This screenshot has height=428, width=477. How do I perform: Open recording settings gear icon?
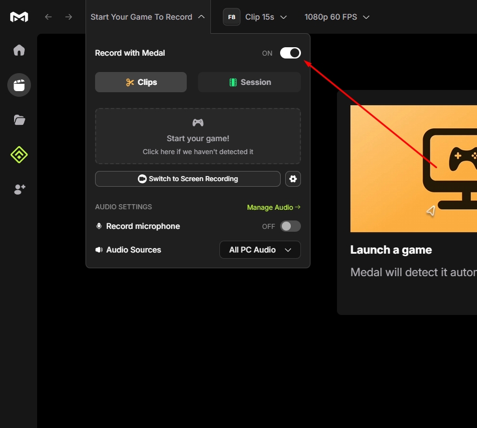tap(293, 179)
